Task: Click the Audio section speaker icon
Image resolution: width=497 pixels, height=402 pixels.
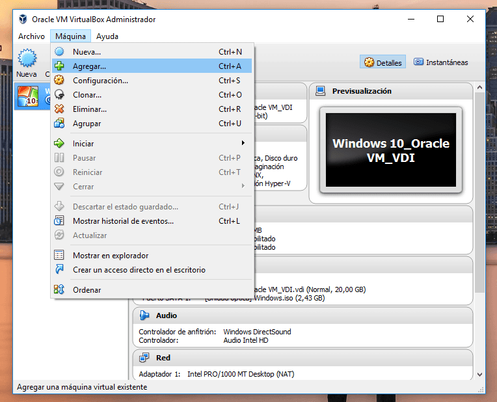Action: pyautogui.click(x=144, y=315)
